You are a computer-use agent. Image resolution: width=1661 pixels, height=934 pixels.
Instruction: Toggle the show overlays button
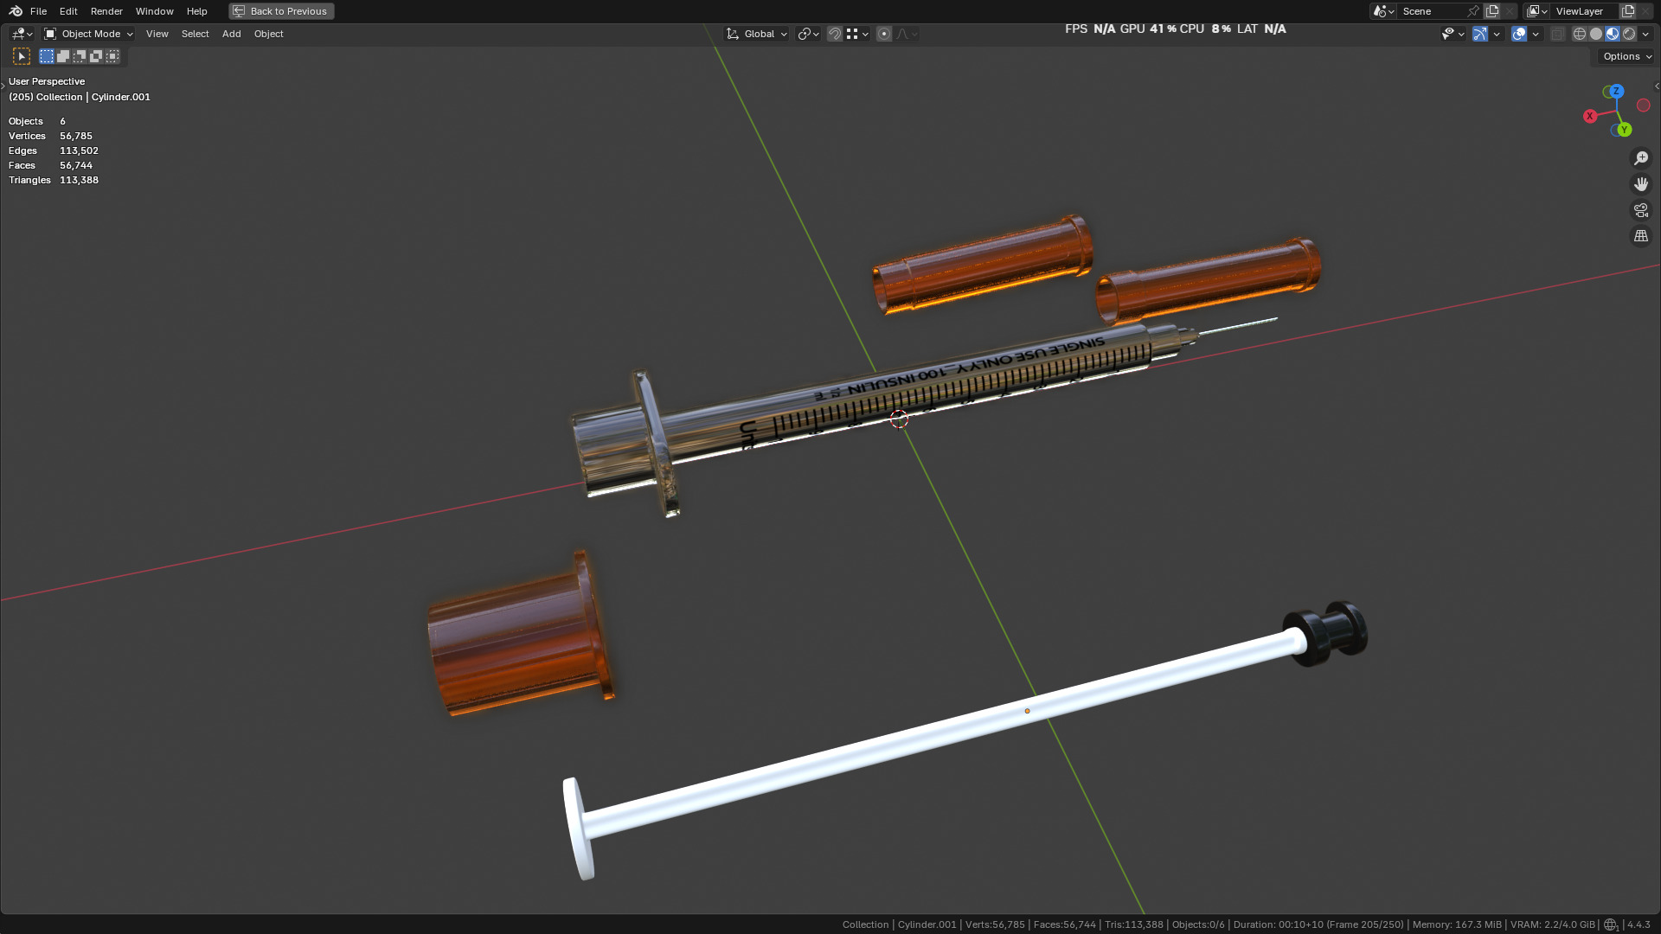tap(1519, 34)
